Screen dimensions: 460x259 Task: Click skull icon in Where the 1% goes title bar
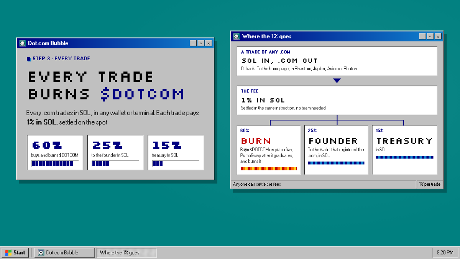(236, 36)
